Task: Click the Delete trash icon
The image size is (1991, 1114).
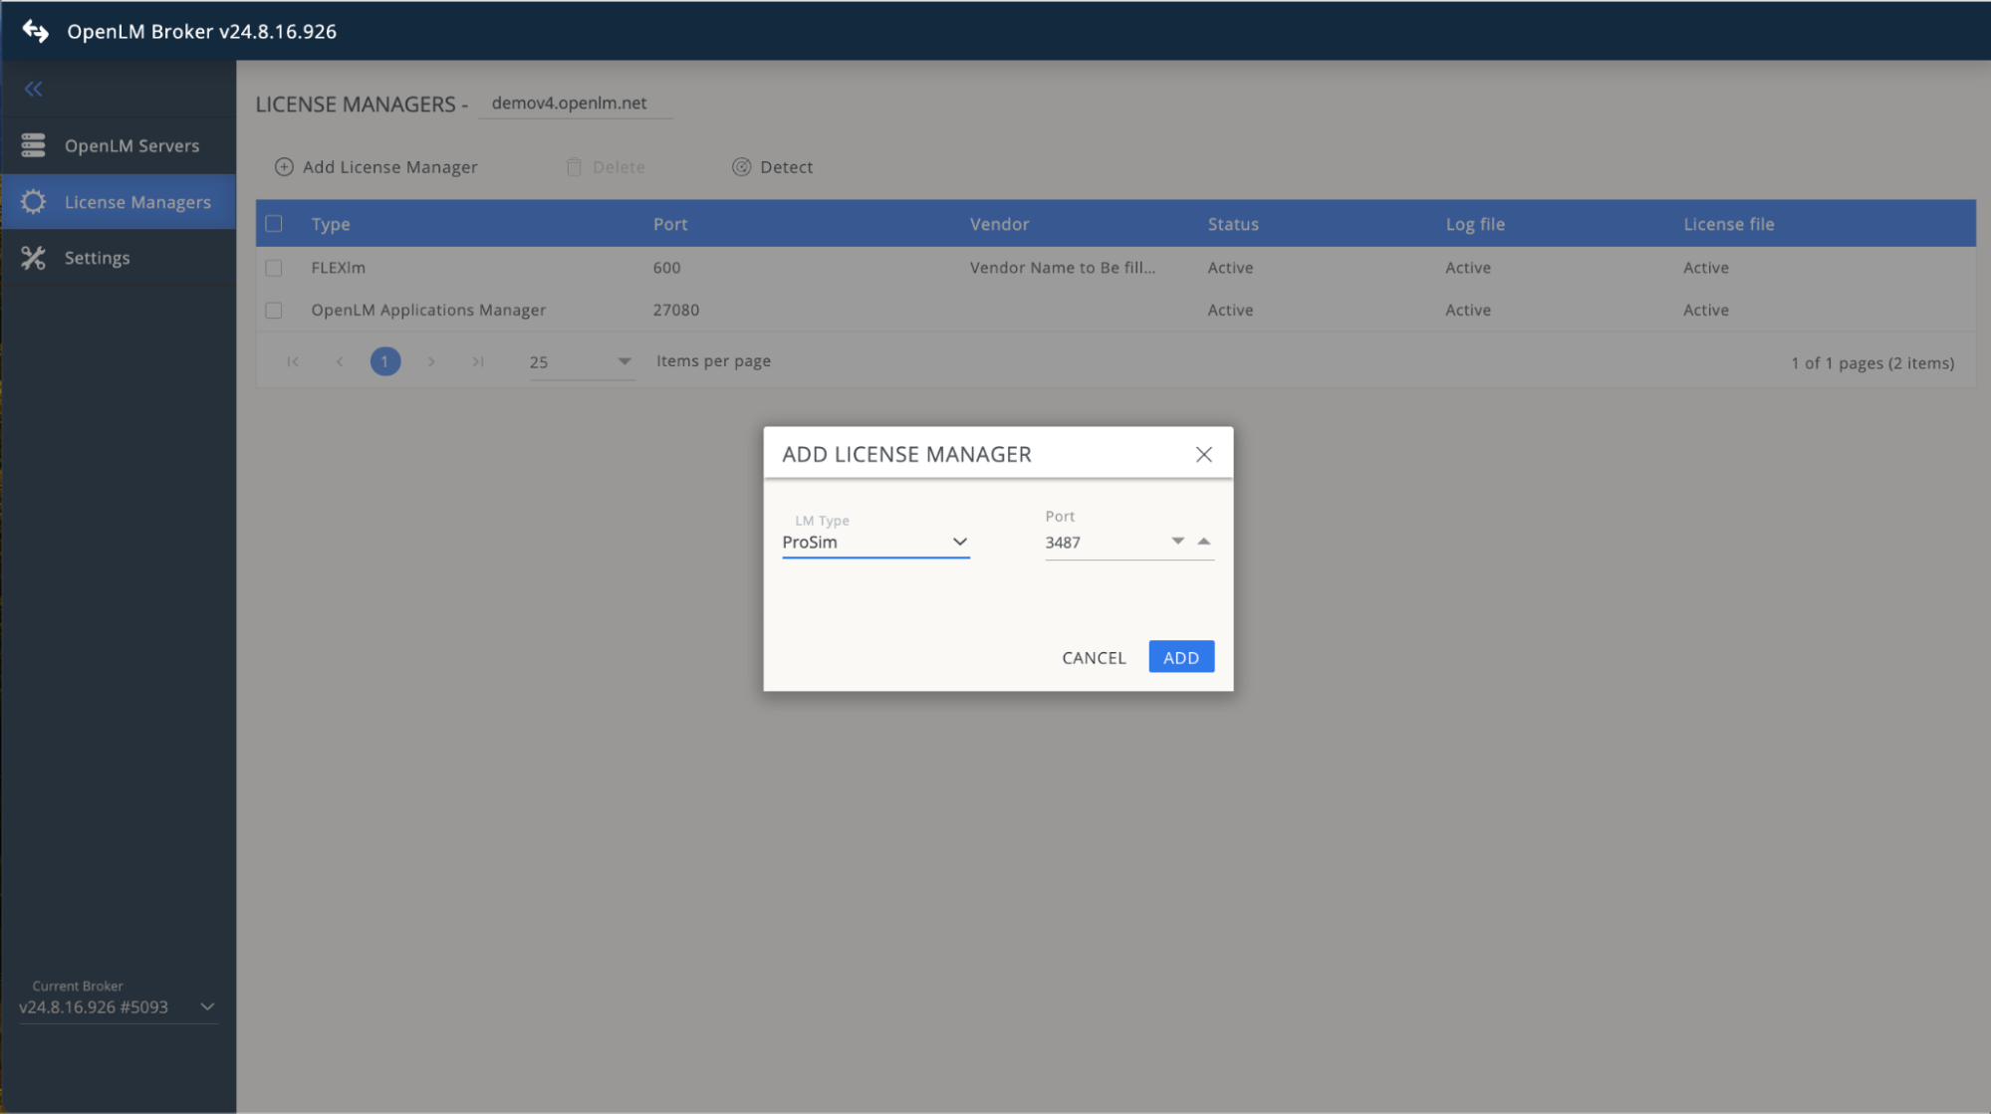Action: click(x=574, y=166)
